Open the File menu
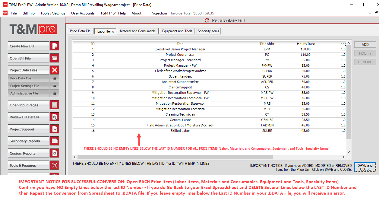Viewport: 379px width, 207px height. [14, 13]
